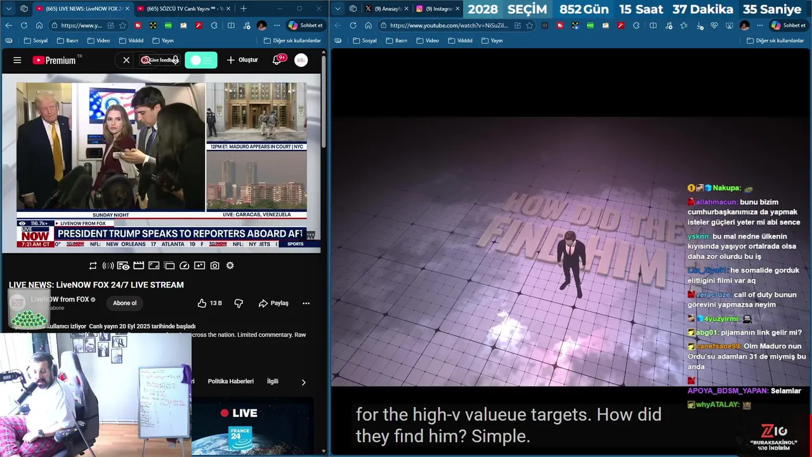Open more actions ellipsis next to Paylaş
The height and width of the screenshot is (457, 812).
point(306,303)
